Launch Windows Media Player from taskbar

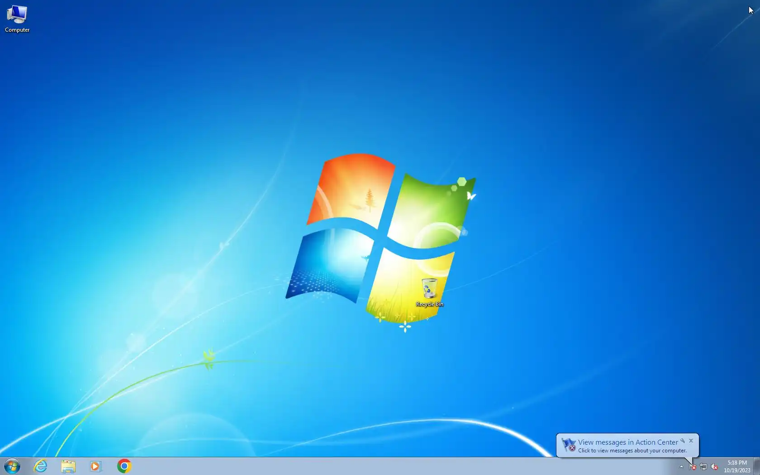(x=96, y=466)
